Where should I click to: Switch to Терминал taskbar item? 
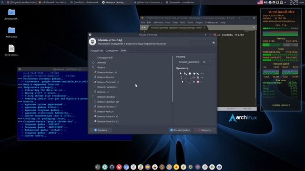[181, 2]
